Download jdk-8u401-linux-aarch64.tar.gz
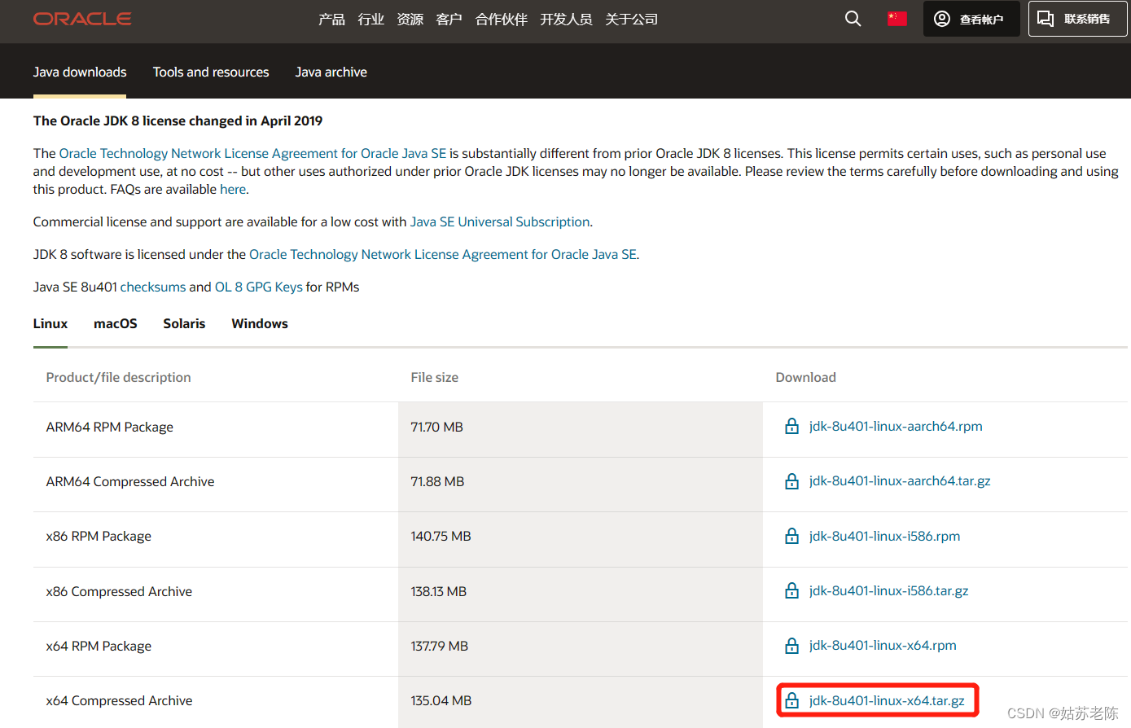1131x728 pixels. (x=900, y=480)
